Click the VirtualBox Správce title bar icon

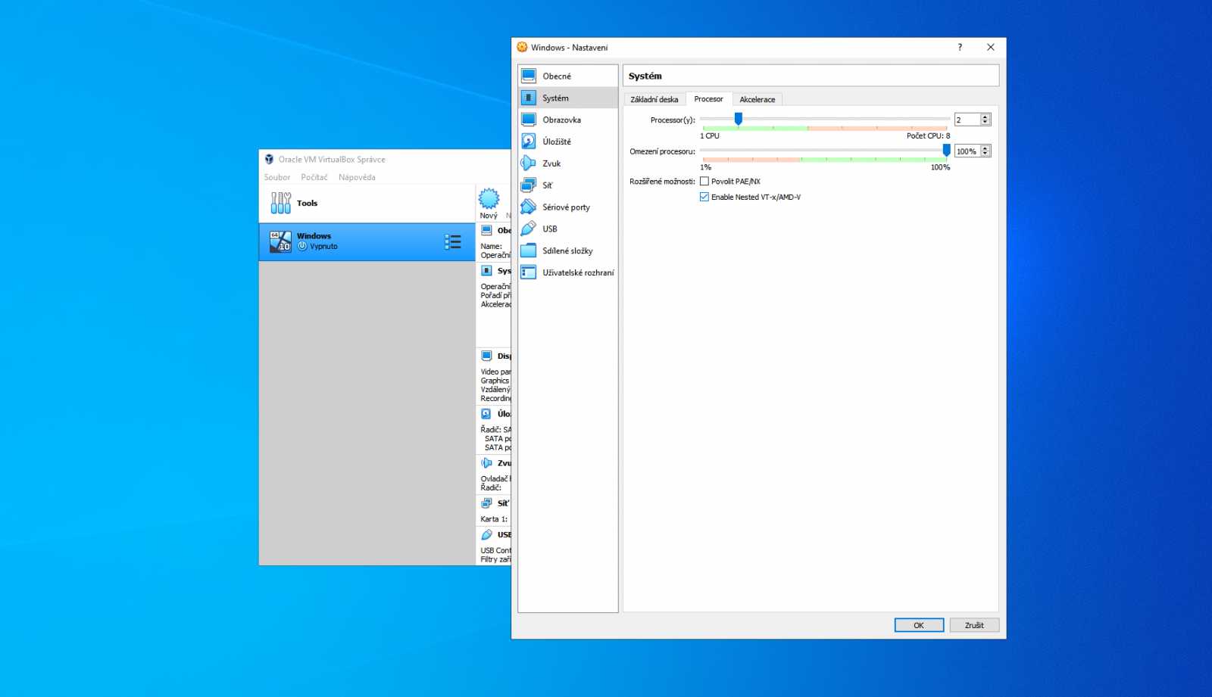[269, 159]
